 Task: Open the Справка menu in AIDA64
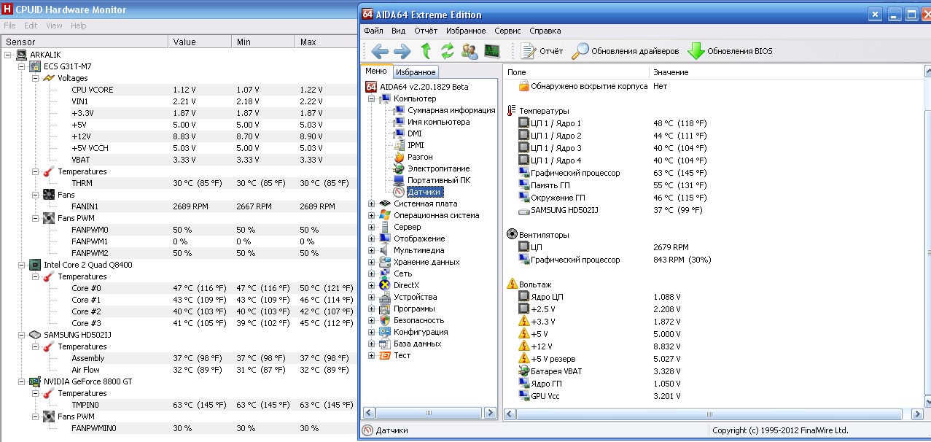pos(545,31)
